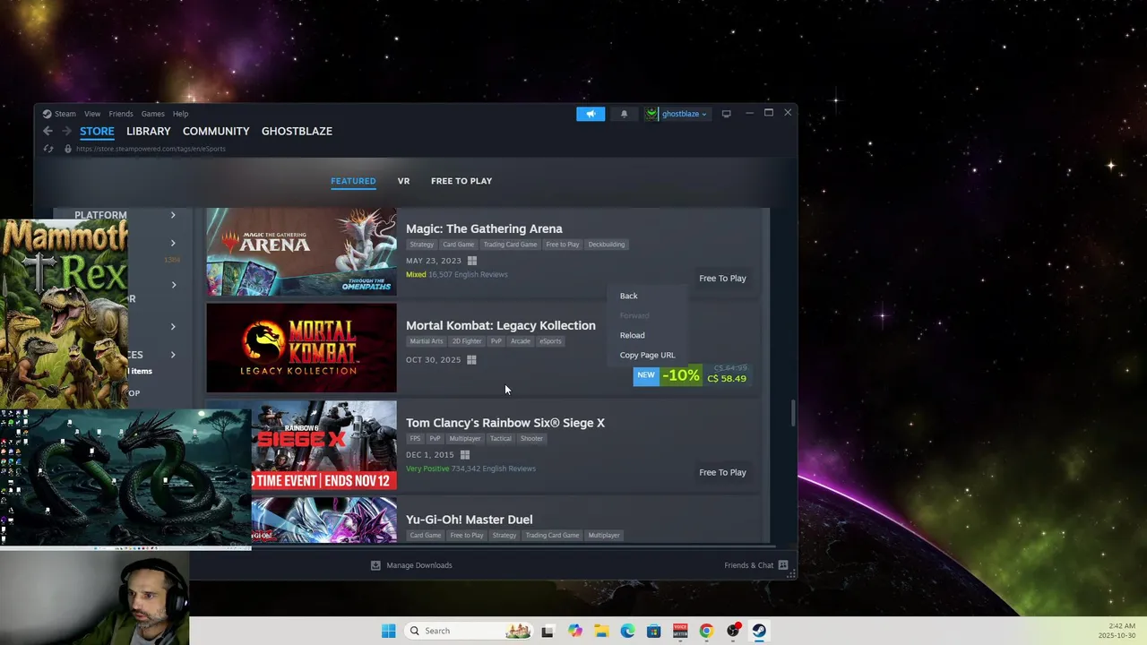Expand the Platform filter chevron
The width and height of the screenshot is (1147, 645).
pos(173,215)
